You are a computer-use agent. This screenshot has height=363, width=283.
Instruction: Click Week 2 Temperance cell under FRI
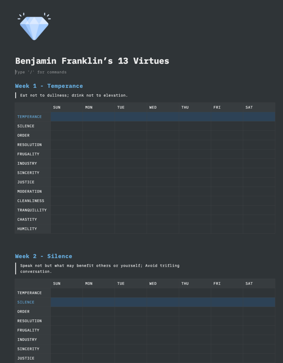227,293
